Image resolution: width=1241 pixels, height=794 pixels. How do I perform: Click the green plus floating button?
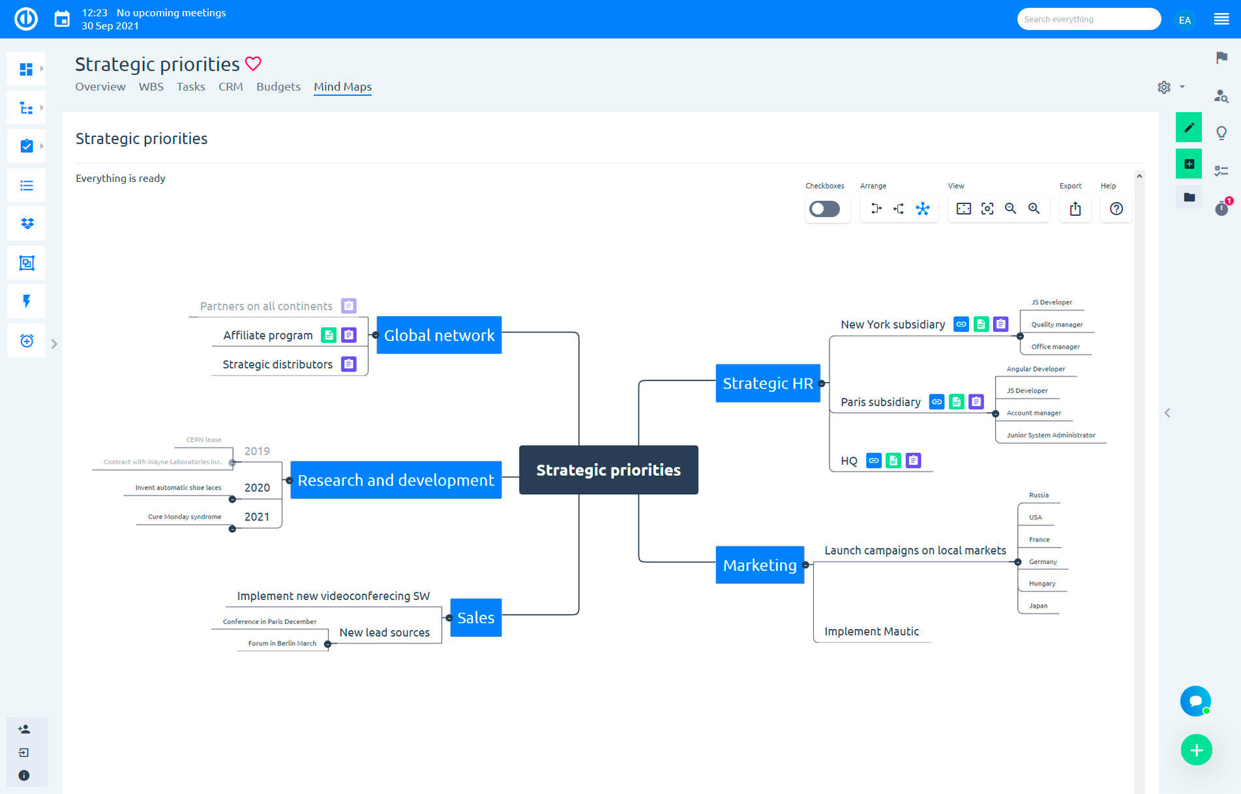[x=1196, y=750]
